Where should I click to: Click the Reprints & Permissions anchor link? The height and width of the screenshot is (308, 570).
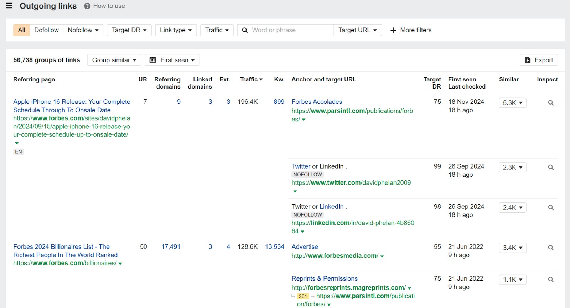click(325, 279)
